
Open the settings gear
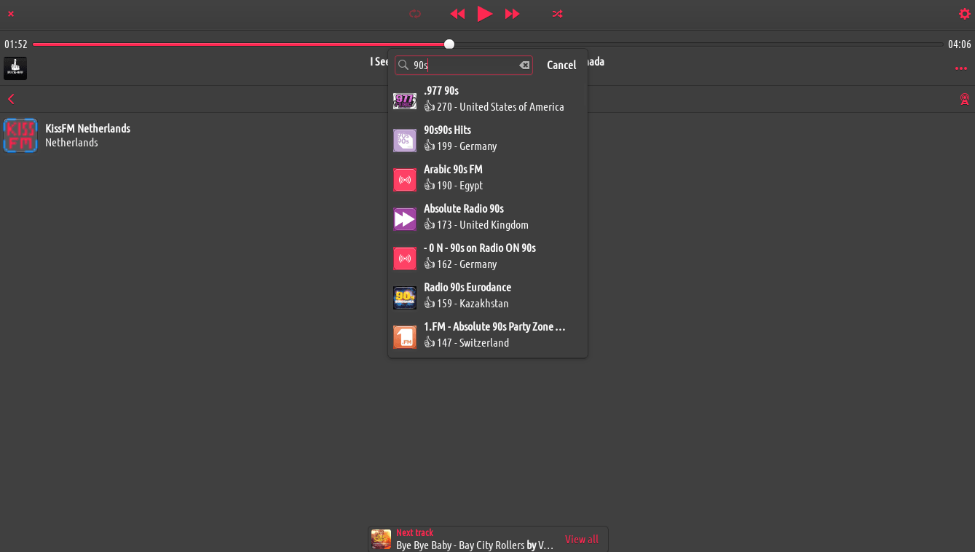pyautogui.click(x=964, y=14)
